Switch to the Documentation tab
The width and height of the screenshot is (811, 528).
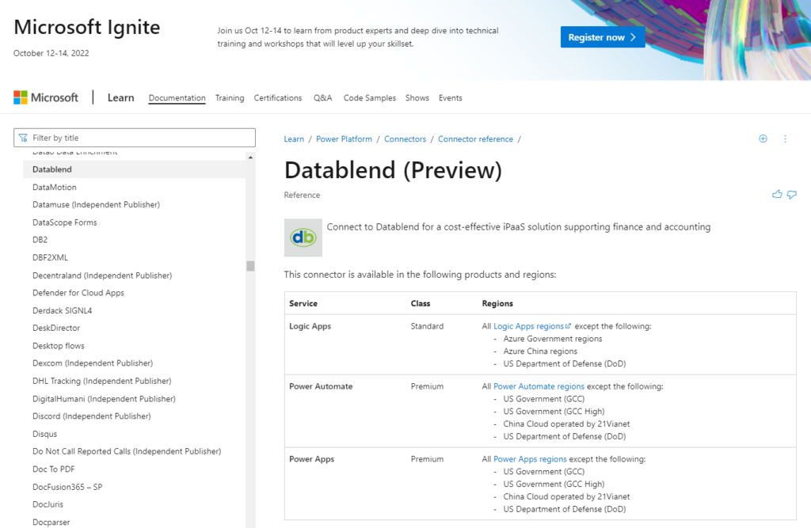[x=176, y=97]
